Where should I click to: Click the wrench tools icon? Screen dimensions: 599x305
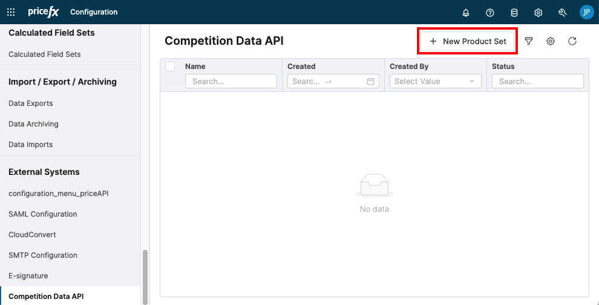(562, 13)
